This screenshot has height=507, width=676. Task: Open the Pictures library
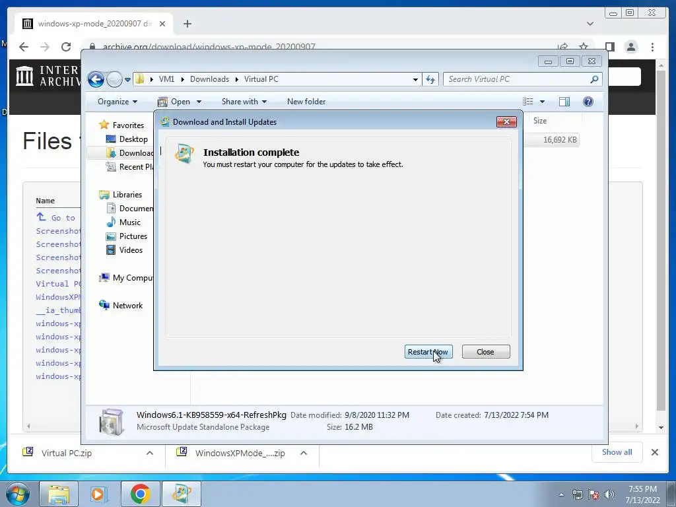(x=127, y=236)
